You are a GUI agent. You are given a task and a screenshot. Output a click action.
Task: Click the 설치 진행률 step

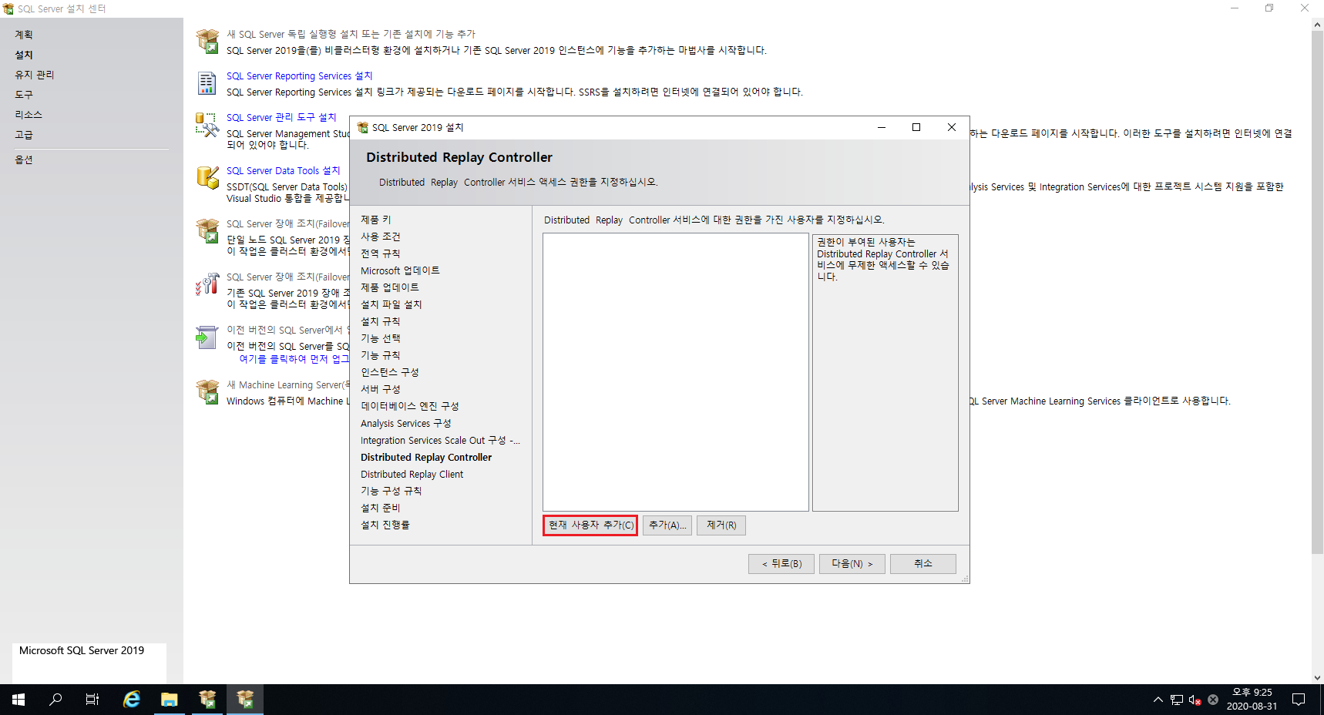pyautogui.click(x=385, y=525)
